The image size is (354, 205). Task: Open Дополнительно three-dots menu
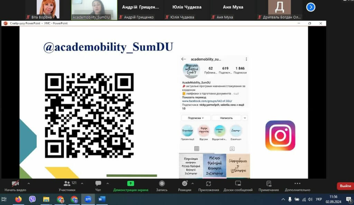coord(298,186)
